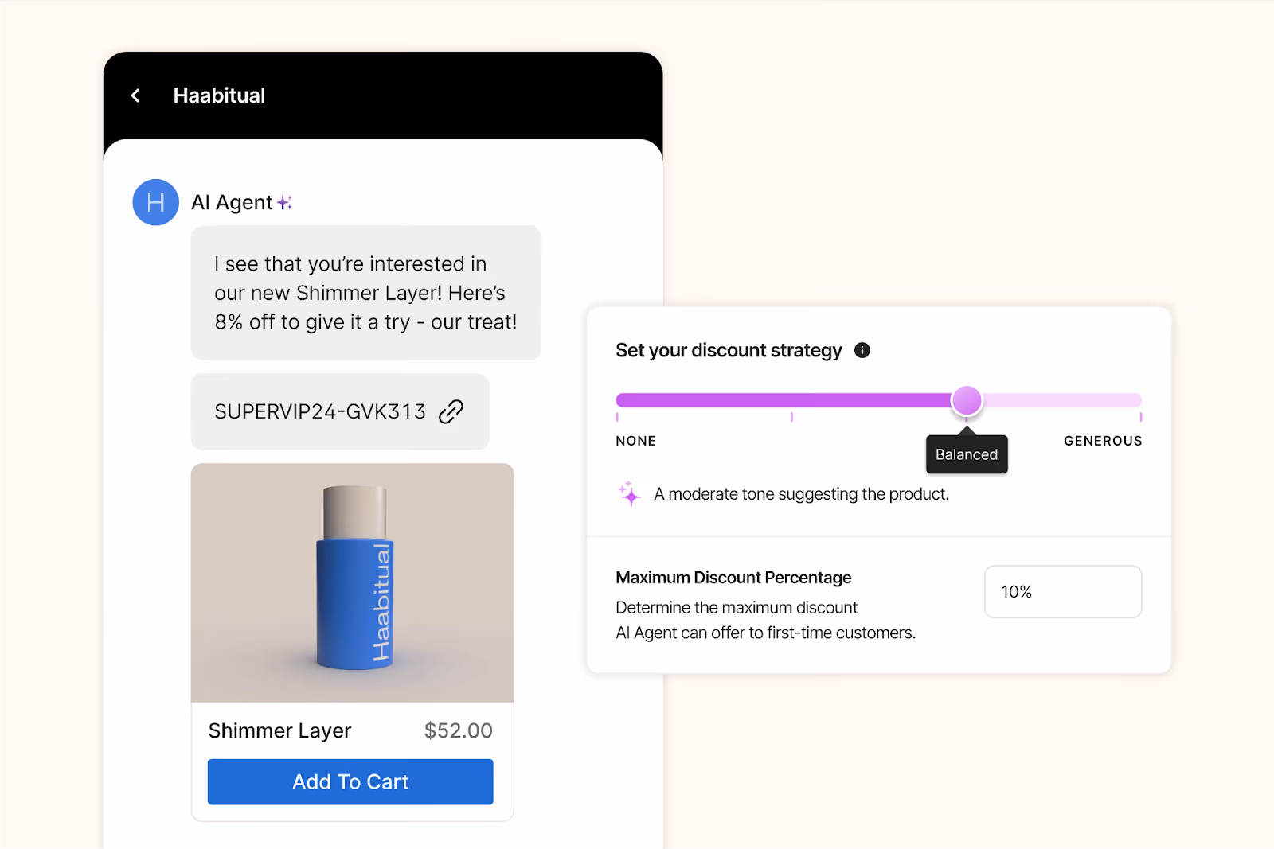
Task: Click the copy link icon beside SUPERVIP24-GVK313
Action: click(451, 411)
